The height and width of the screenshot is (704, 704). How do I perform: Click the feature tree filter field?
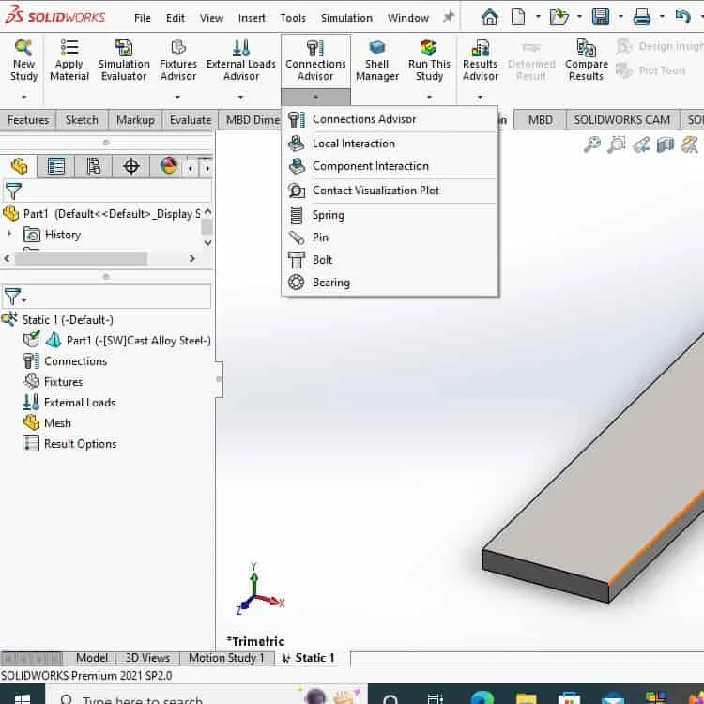click(107, 191)
